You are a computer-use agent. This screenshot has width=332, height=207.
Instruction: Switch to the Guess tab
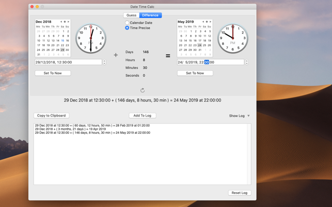[131, 15]
